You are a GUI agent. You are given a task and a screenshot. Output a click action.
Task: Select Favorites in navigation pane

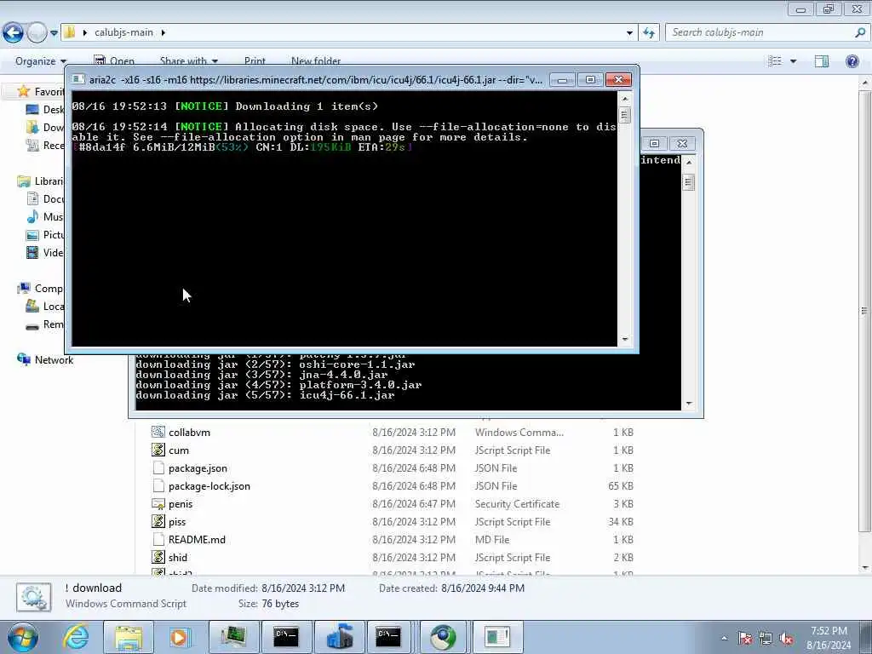pyautogui.click(x=42, y=91)
